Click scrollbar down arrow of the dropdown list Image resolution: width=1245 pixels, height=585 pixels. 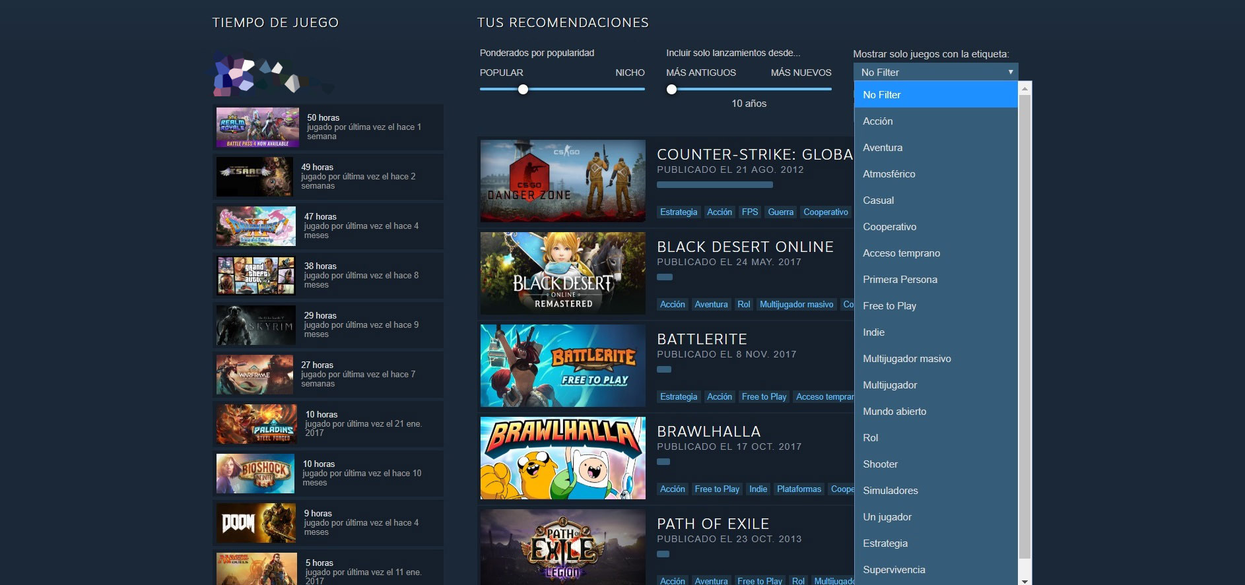point(1025,580)
